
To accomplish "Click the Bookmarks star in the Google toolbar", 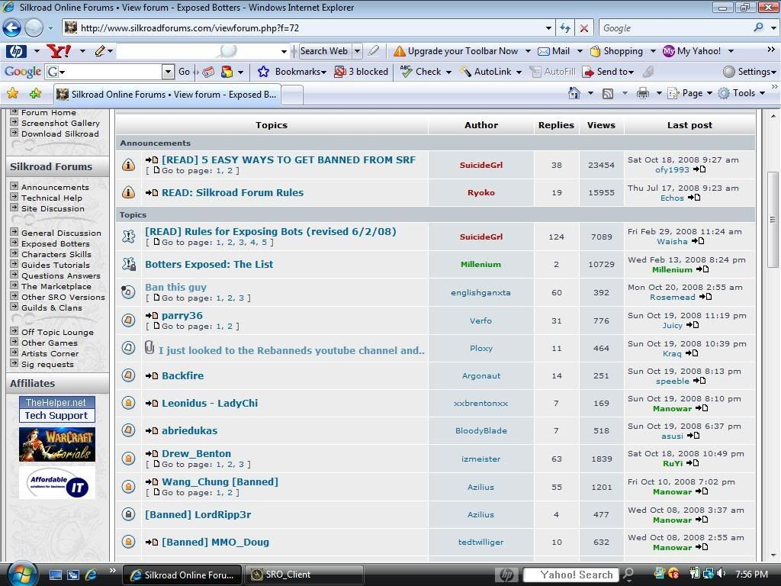I will [263, 72].
